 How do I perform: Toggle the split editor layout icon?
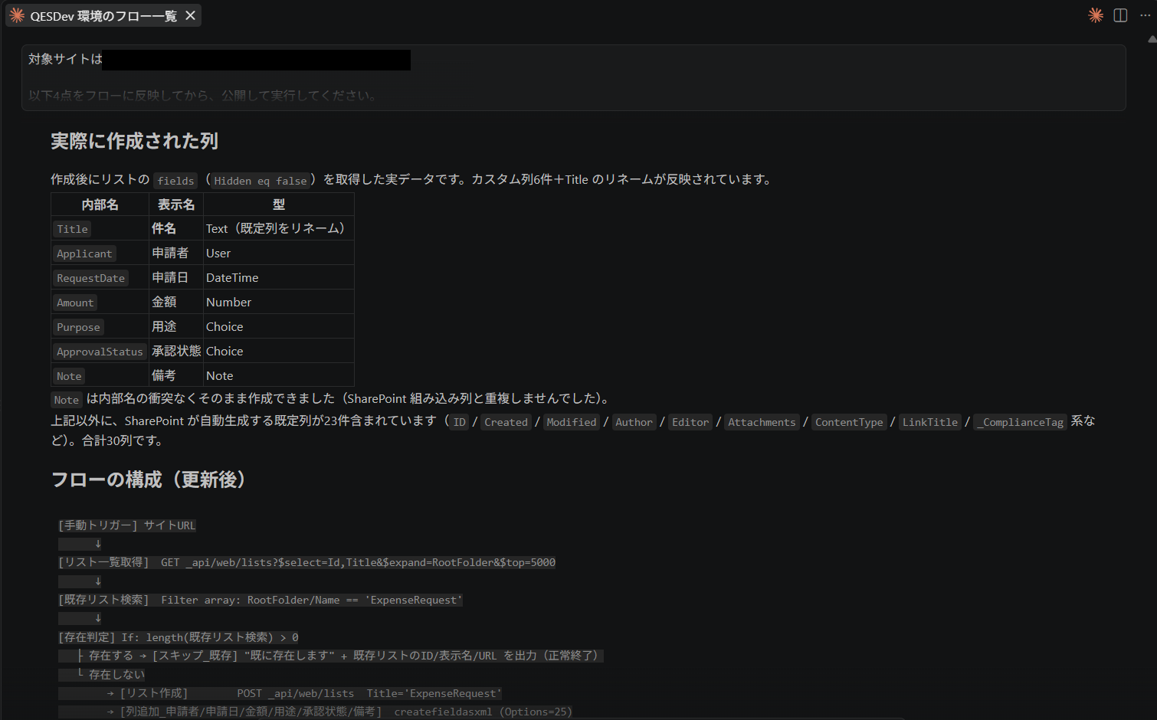pyautogui.click(x=1120, y=15)
